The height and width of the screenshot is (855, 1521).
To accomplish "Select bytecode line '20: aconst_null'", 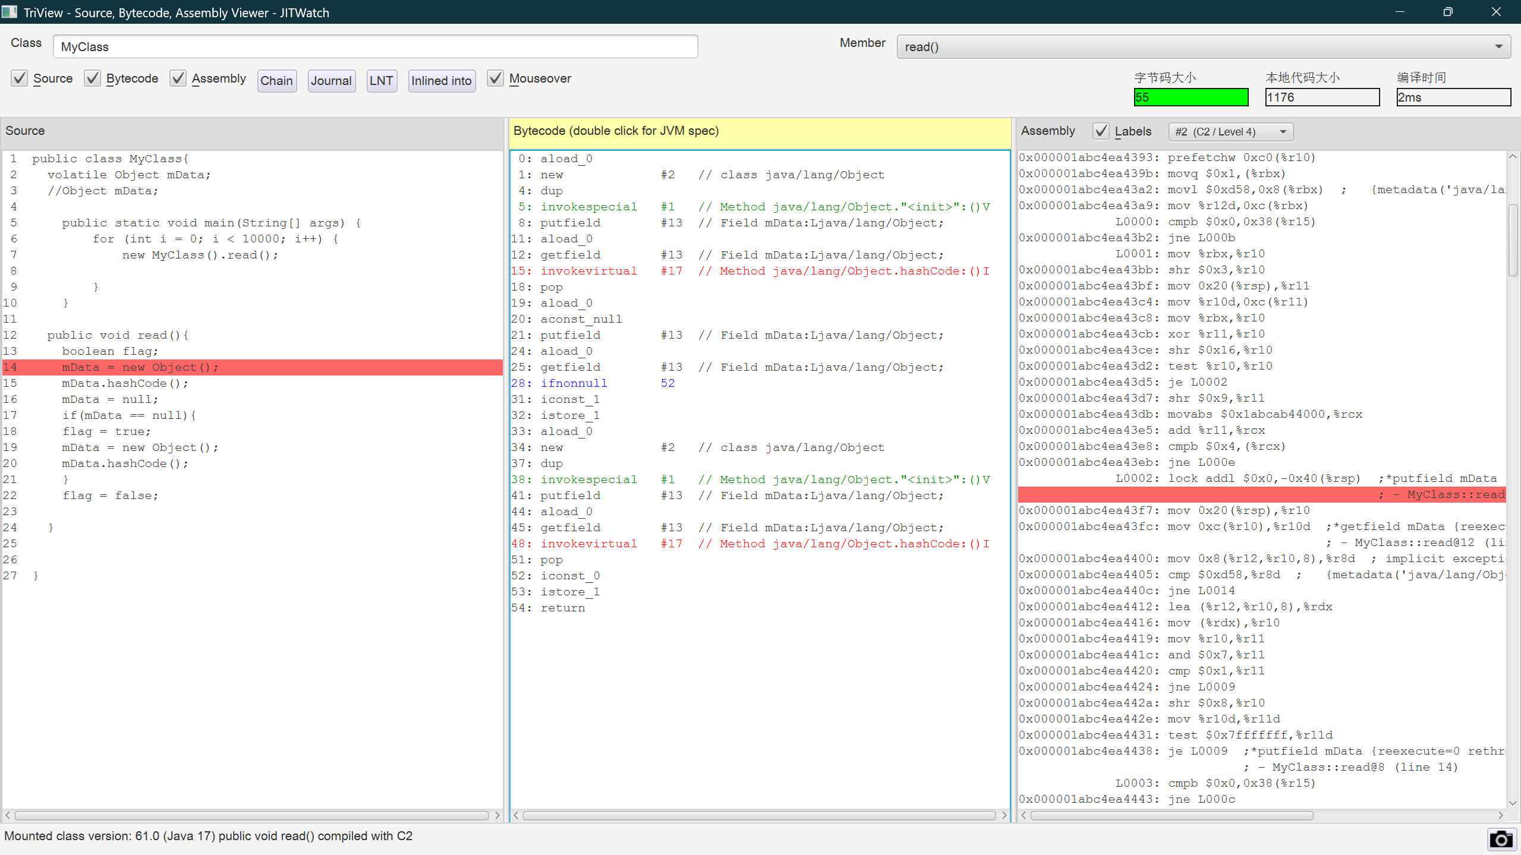I will pos(760,319).
